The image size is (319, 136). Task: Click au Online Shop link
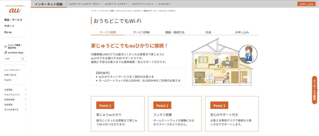pos(16,52)
